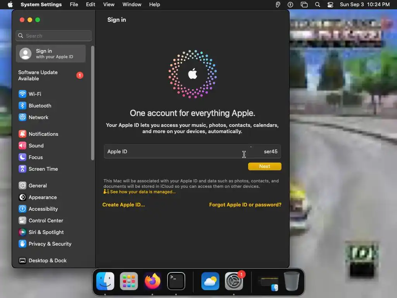
Task: Open the Trash in Dock
Action: [292, 281]
